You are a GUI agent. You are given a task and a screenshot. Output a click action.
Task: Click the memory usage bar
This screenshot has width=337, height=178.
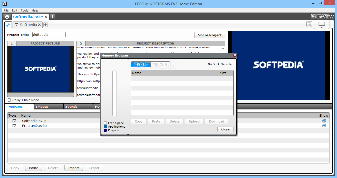point(114,93)
